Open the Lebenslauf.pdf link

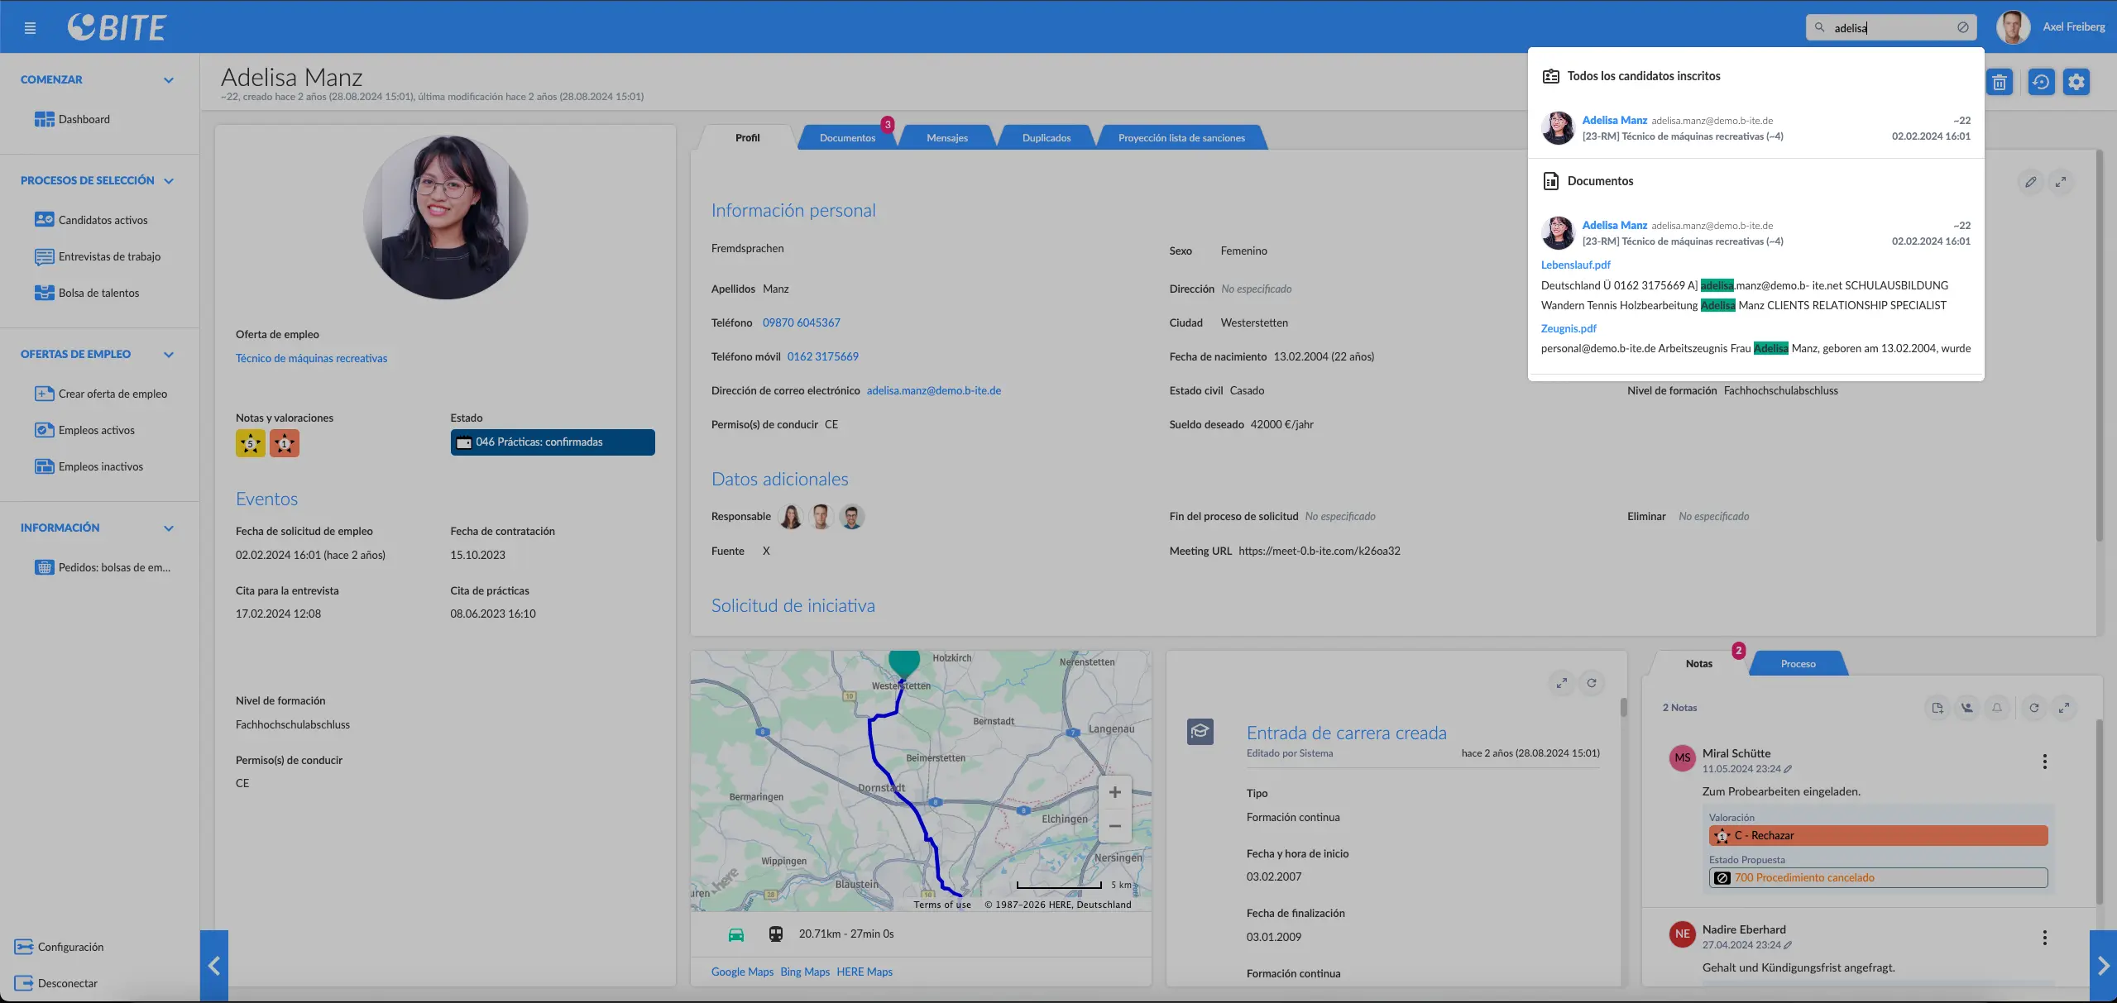[x=1576, y=265]
